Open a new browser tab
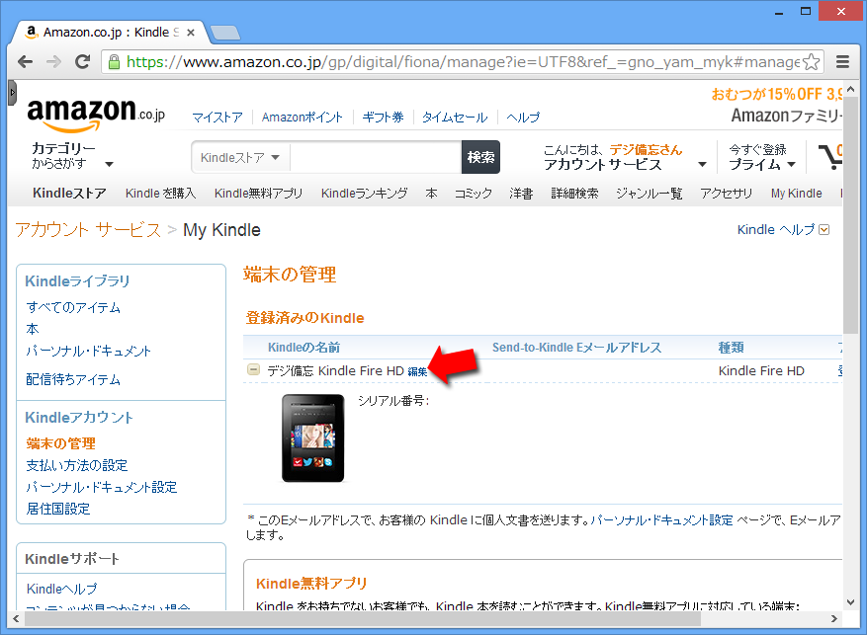The height and width of the screenshot is (635, 867). click(x=225, y=34)
